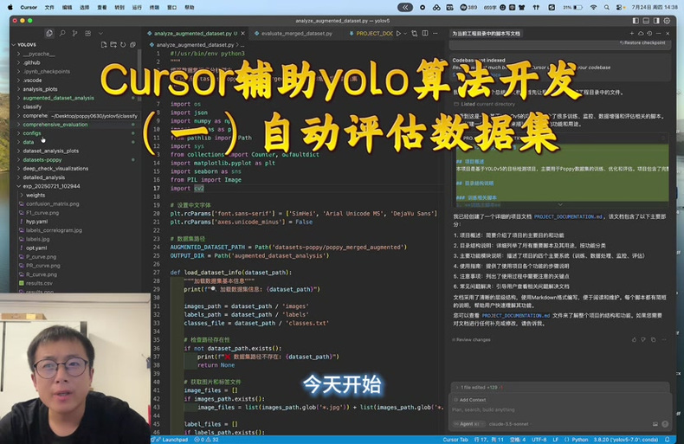Image resolution: width=684 pixels, height=444 pixels.
Task: Open Cursor settings gear icon
Action: (667, 21)
